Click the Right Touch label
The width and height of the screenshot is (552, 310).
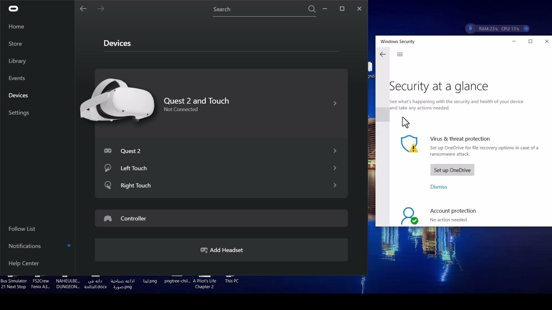pos(136,186)
